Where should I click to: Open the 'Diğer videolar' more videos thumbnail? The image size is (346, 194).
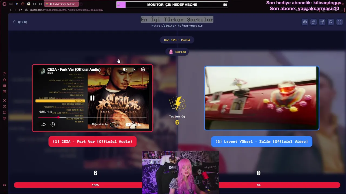[x=114, y=125]
